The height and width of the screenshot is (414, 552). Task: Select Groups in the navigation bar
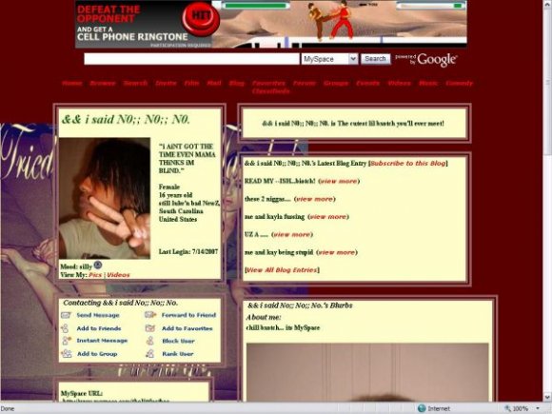(336, 83)
